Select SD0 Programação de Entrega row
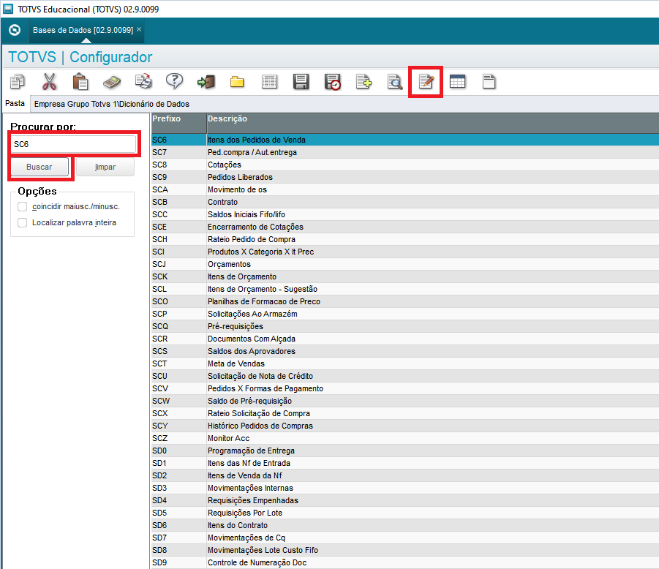Viewport: 659px width, 569px height. coord(405,451)
